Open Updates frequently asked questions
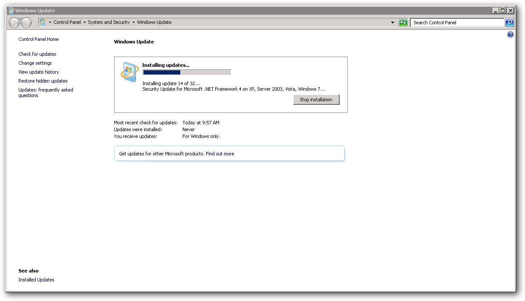Viewport: 525px width, 301px height. point(46,93)
